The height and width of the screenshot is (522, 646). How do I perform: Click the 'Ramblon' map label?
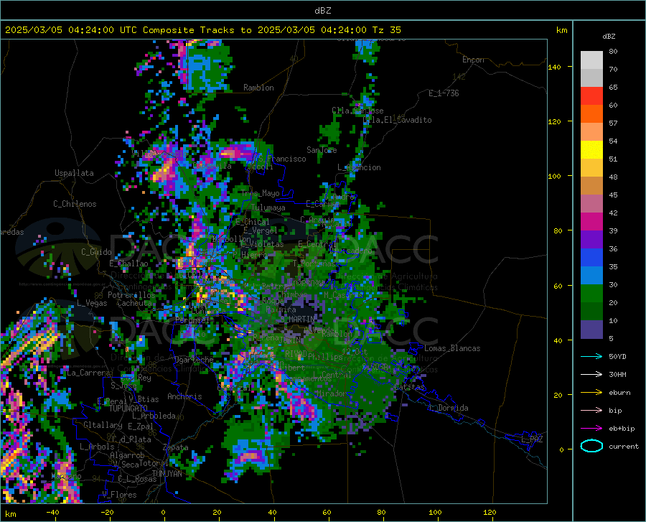258,88
